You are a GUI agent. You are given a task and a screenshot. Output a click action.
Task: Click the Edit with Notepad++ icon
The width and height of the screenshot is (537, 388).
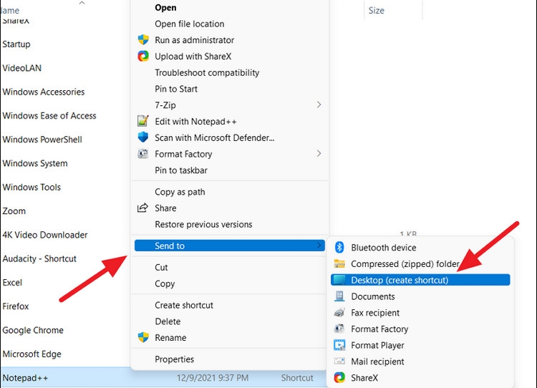click(x=142, y=122)
